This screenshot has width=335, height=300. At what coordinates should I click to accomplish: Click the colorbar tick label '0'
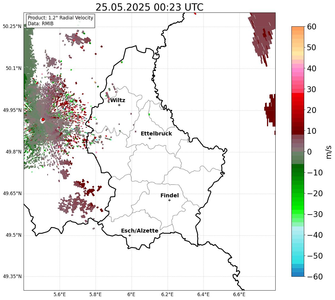[x=309, y=152]
